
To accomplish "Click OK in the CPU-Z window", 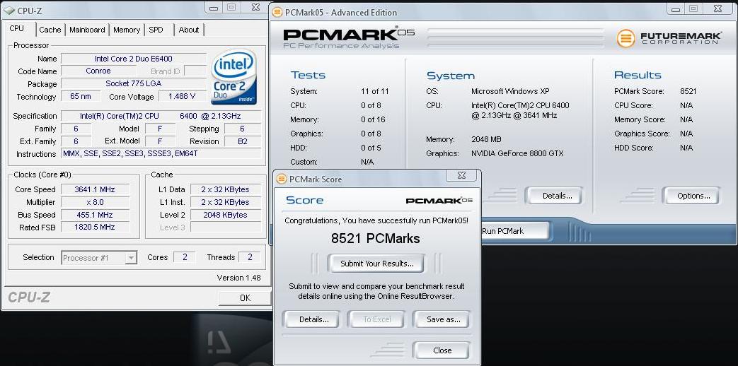I will (x=245, y=298).
